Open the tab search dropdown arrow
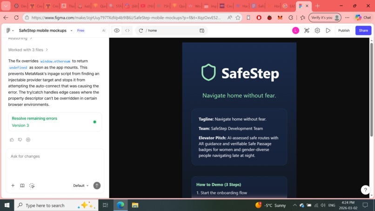Viewport: 375px width, 211px height. tap(6, 6)
